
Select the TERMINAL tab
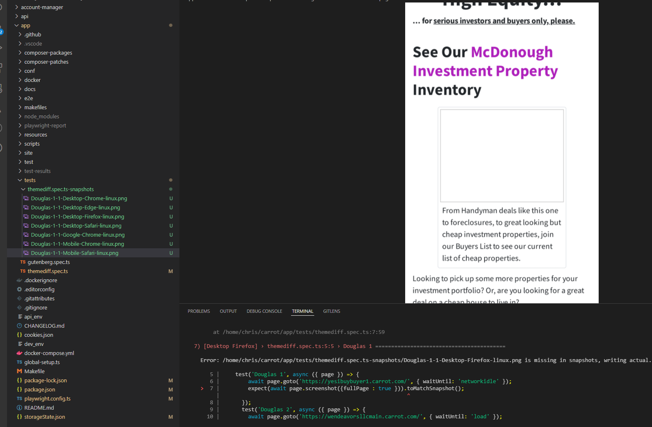tap(303, 311)
